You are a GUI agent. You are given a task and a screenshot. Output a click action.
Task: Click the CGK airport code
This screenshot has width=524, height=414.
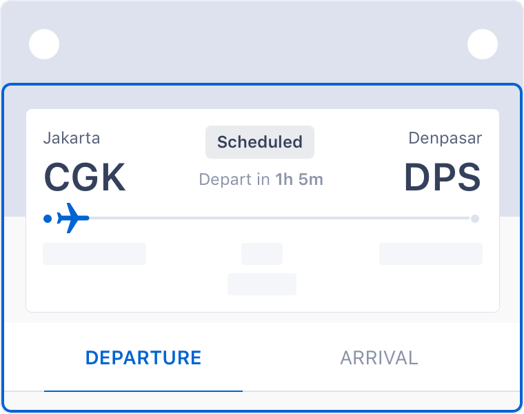[85, 177]
